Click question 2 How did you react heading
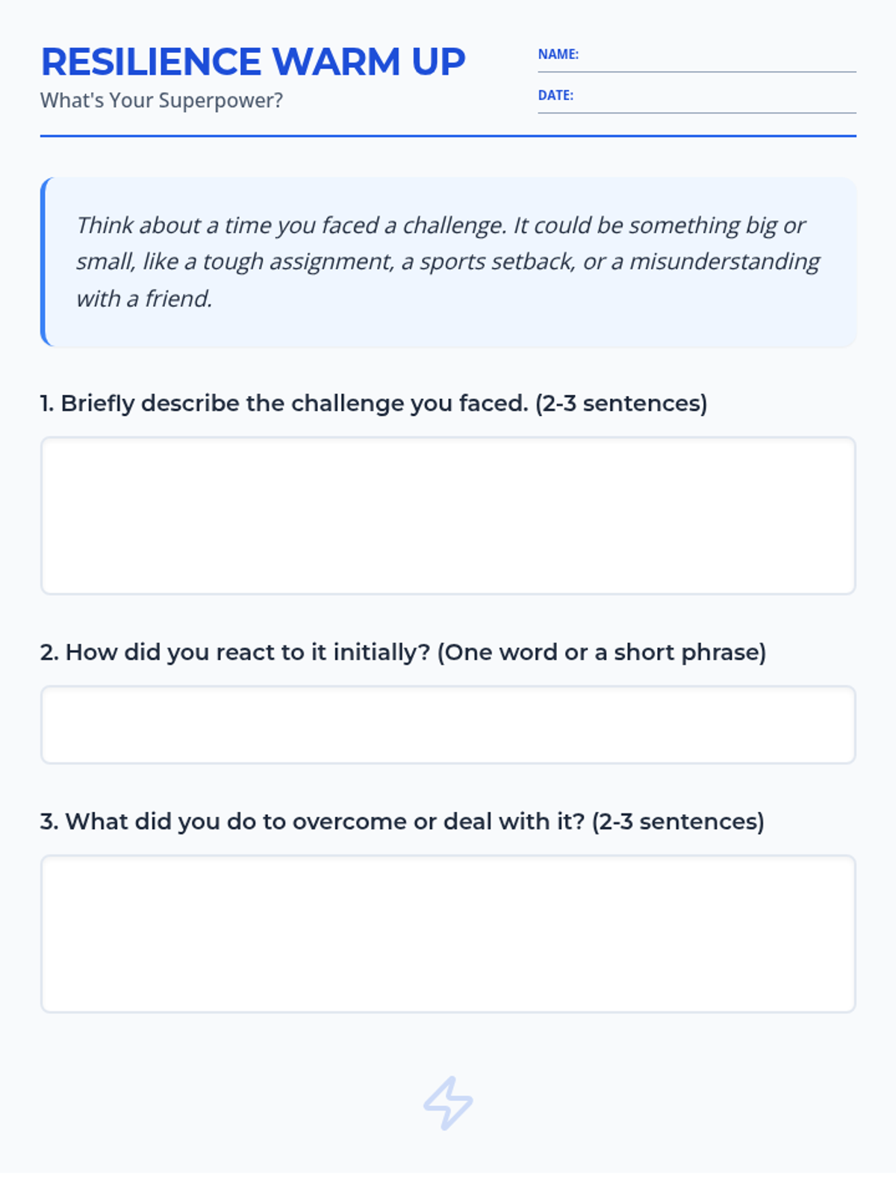 click(x=235, y=652)
